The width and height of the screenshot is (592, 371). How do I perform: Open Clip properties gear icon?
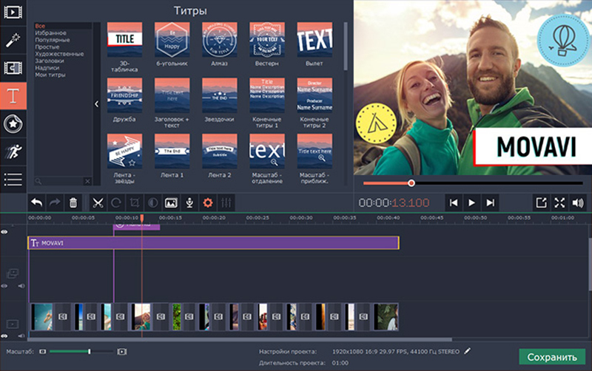pyautogui.click(x=208, y=202)
